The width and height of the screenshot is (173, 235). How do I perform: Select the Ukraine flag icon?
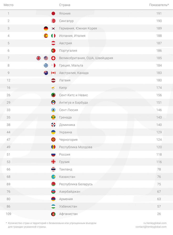tap(53, 132)
